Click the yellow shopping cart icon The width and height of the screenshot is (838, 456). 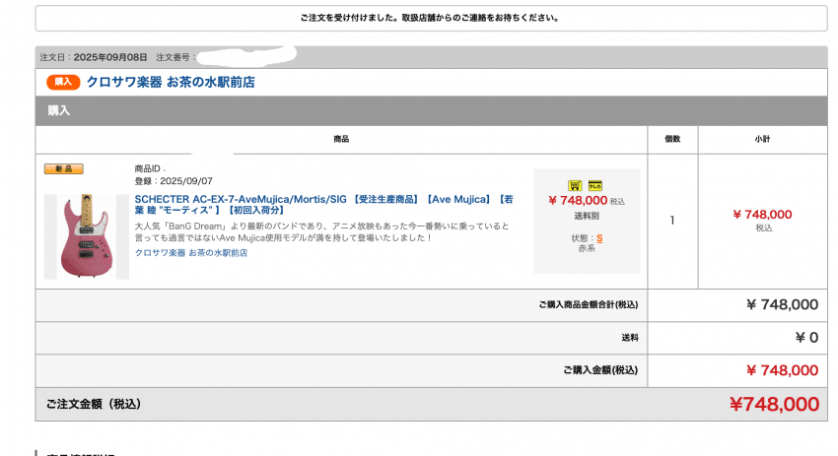[575, 185]
